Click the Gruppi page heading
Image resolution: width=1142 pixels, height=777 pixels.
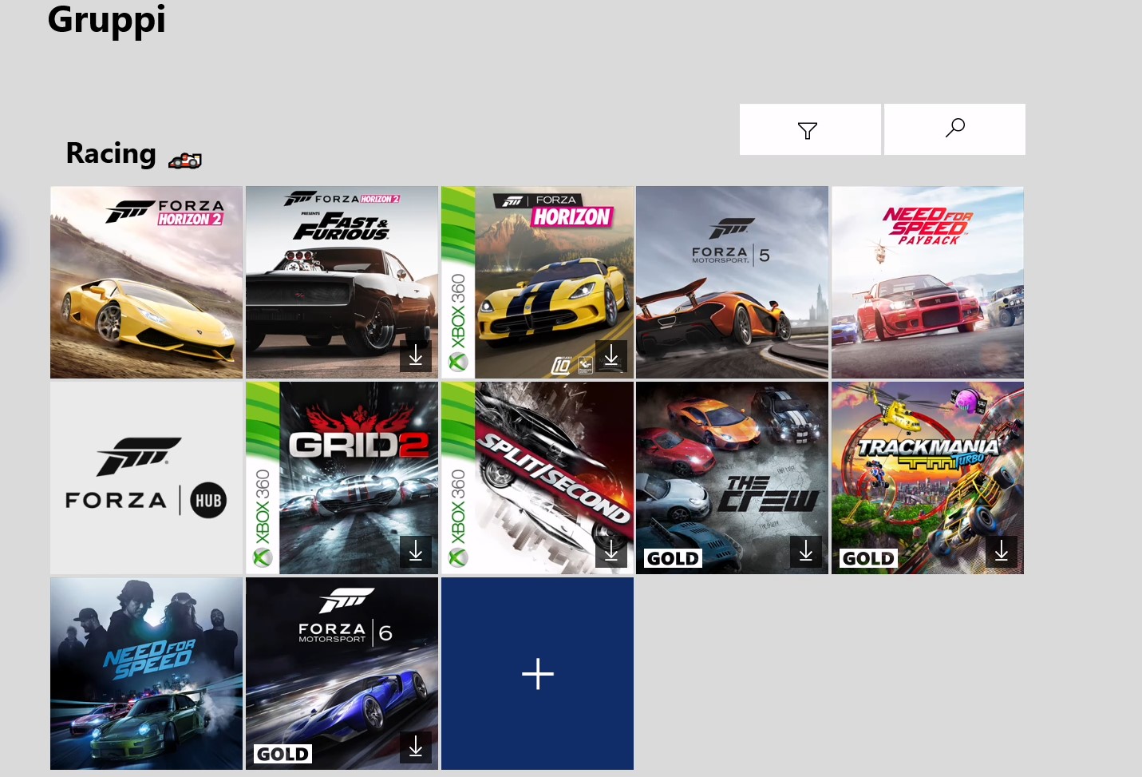(x=107, y=19)
